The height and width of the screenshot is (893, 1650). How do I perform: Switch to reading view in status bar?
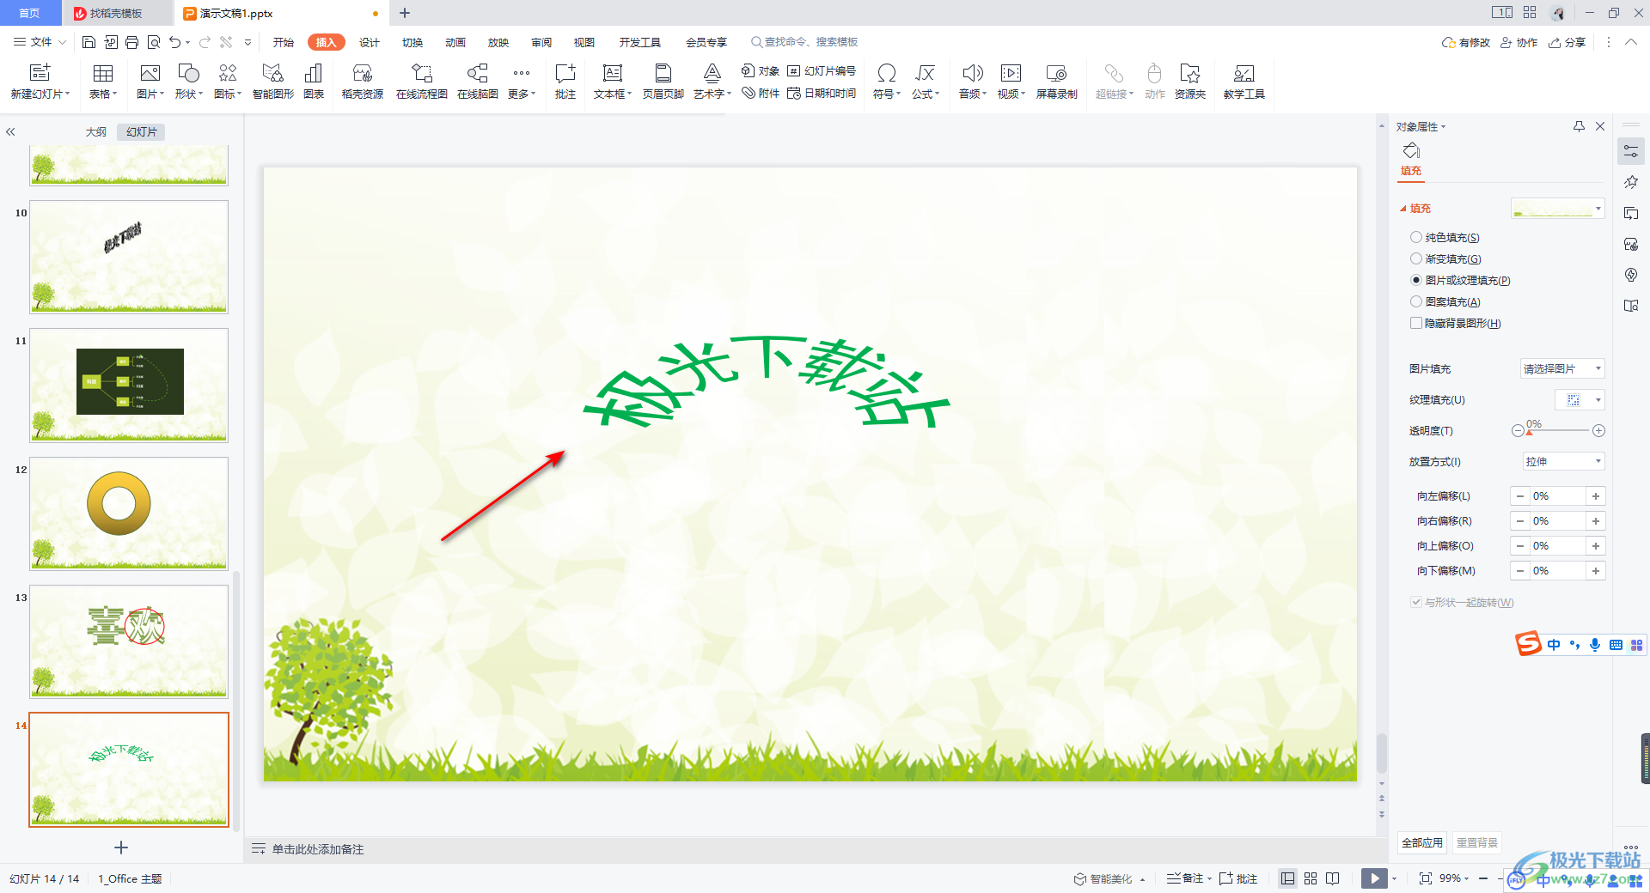pos(1333,878)
